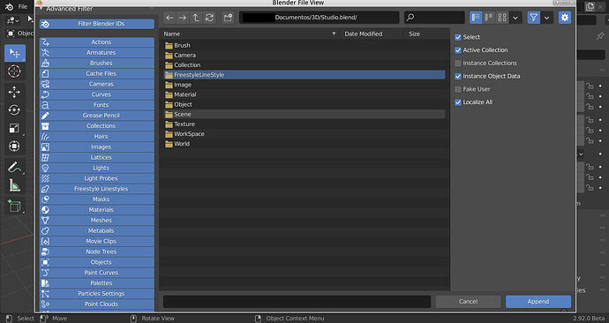Toggle Palettes filter
The image size is (609, 323).
[97, 283]
